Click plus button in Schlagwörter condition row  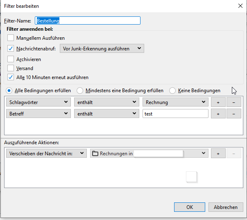coord(218,102)
